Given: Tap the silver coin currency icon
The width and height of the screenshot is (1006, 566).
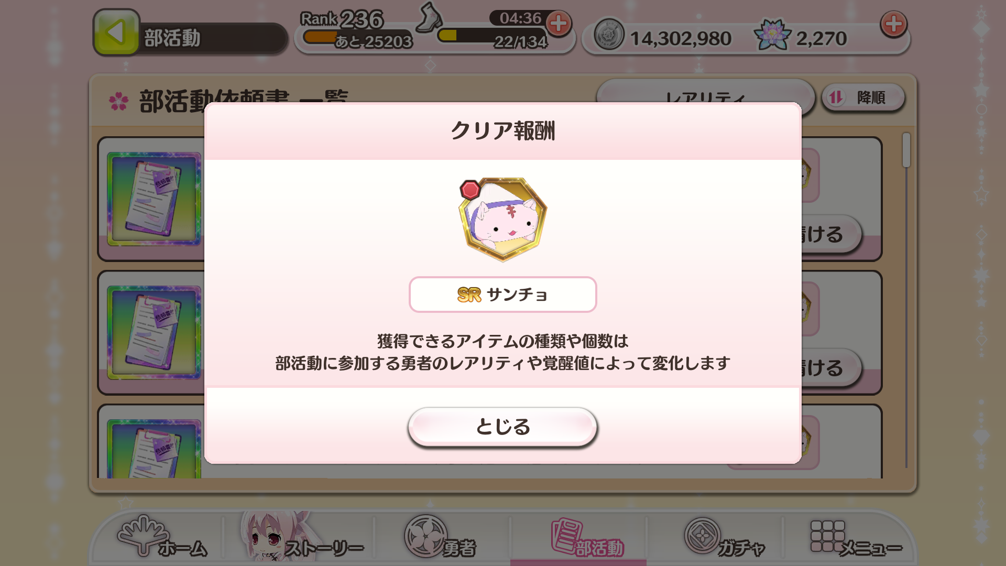Looking at the screenshot, I should coord(609,35).
